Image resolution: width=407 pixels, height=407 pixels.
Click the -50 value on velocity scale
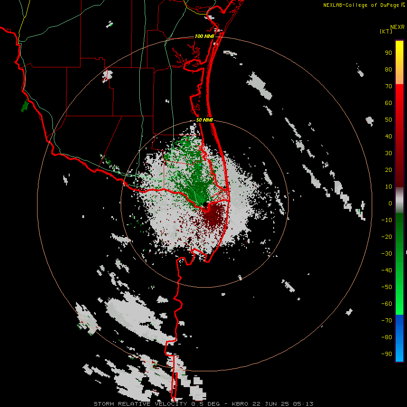(387, 287)
